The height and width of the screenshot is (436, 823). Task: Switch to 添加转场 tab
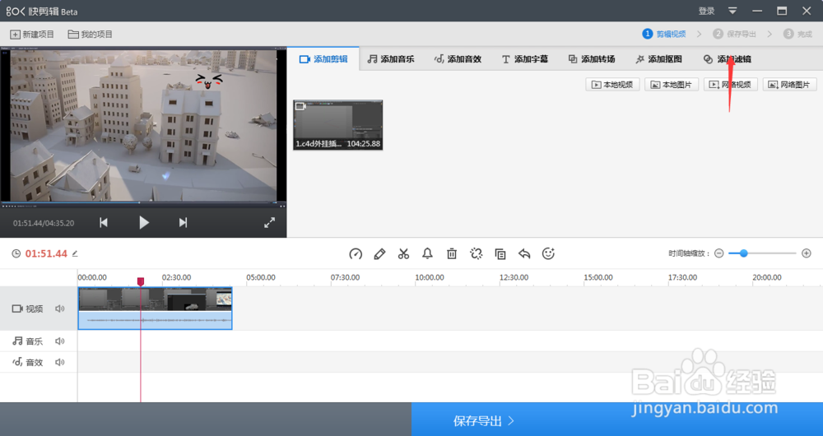(x=592, y=58)
